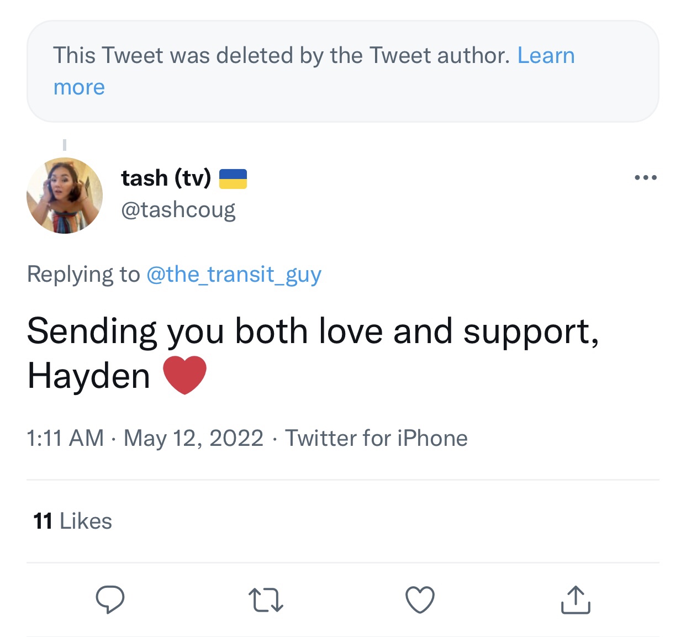
Task: View the 11 Likes list
Action: point(72,521)
